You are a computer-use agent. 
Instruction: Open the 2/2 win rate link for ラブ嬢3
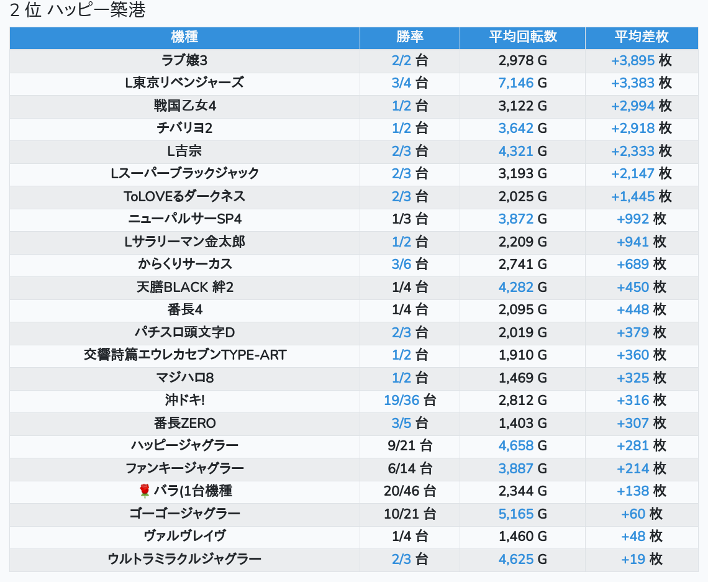point(401,61)
